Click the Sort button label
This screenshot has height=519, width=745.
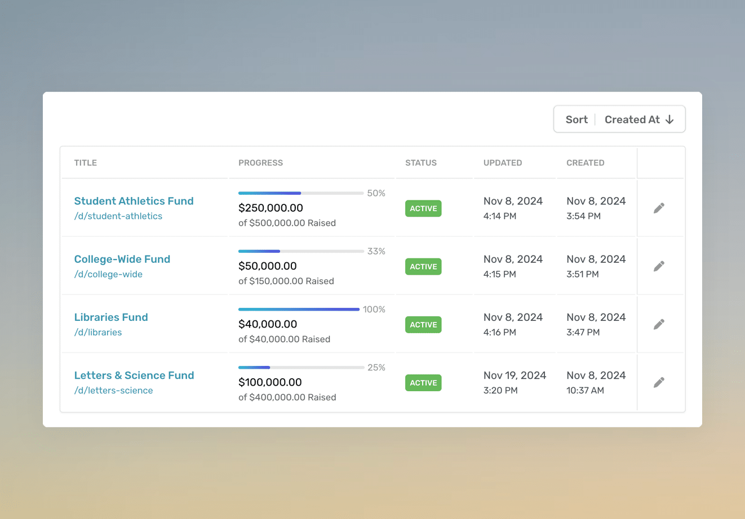pyautogui.click(x=576, y=119)
